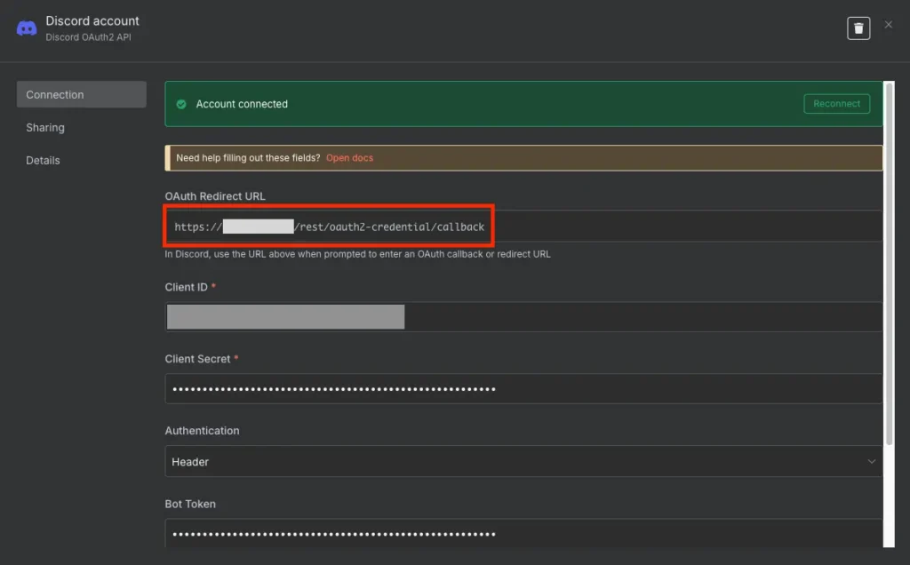Close the credential dialog

(889, 24)
